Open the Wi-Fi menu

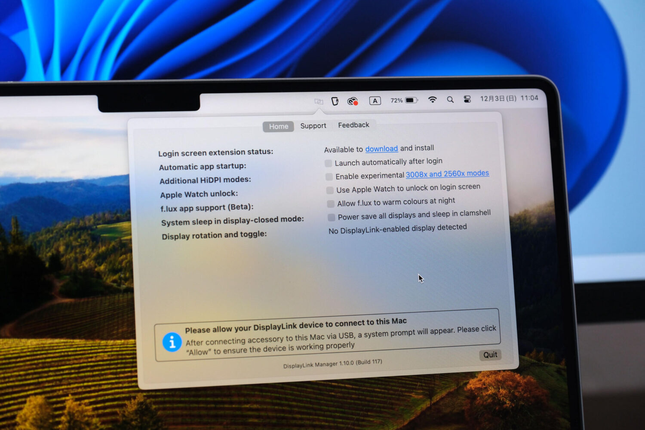pyautogui.click(x=433, y=100)
